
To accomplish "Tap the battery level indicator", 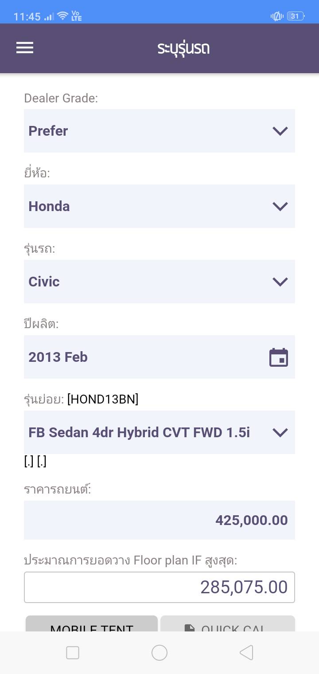I will tap(295, 16).
